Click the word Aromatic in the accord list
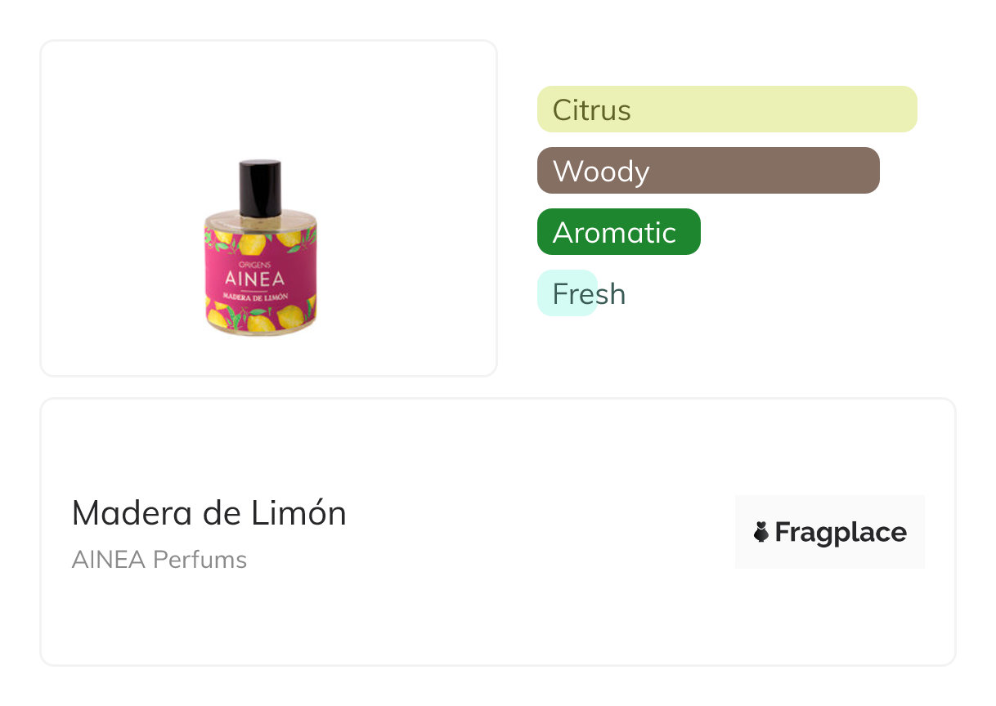 614,232
